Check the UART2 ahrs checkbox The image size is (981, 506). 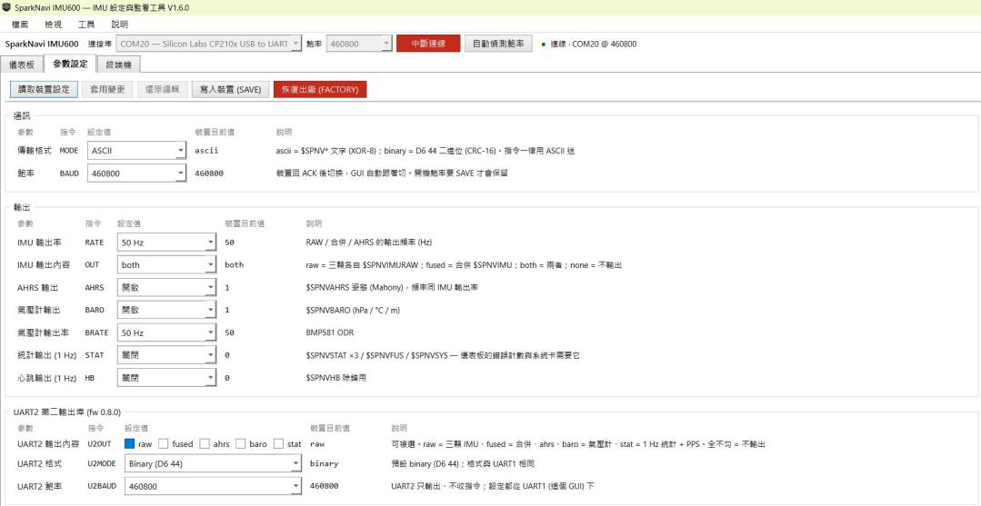205,443
